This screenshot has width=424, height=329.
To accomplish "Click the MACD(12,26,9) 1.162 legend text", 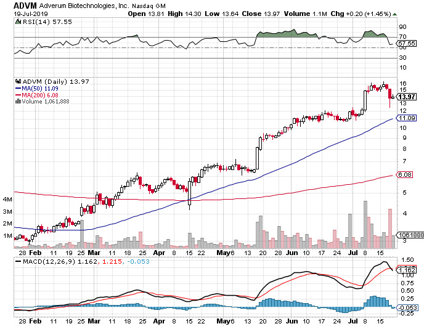I will (60, 262).
